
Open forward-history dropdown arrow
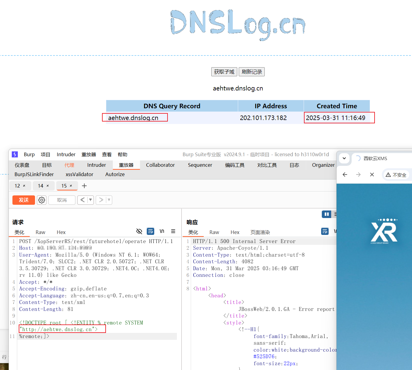point(109,200)
